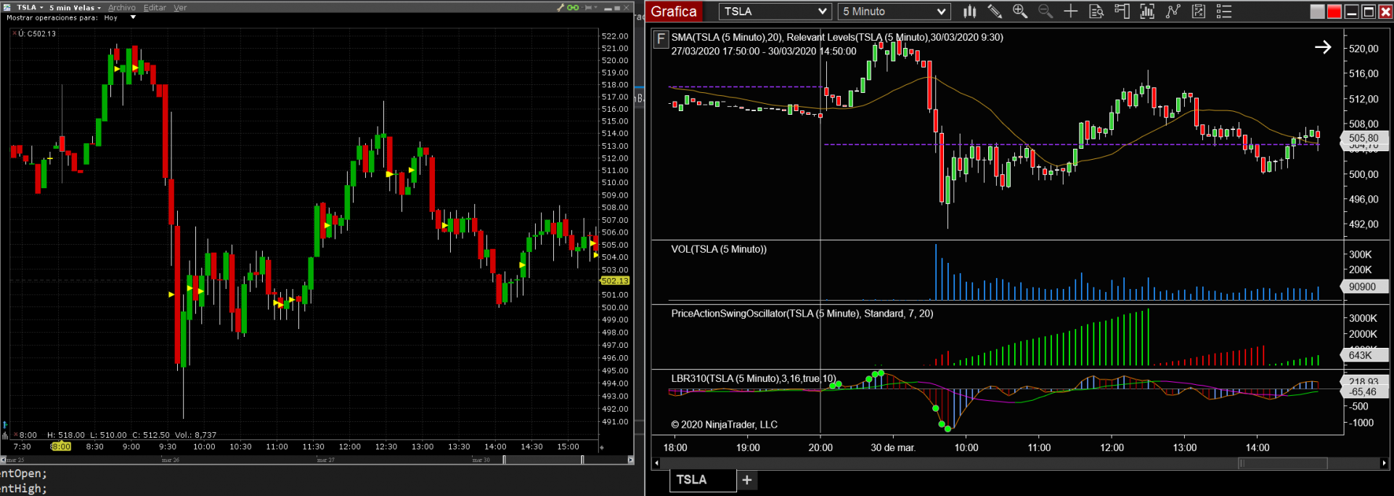Click the red x beside 8:00 bar info
The height and width of the screenshot is (496, 1394).
[x=15, y=435]
